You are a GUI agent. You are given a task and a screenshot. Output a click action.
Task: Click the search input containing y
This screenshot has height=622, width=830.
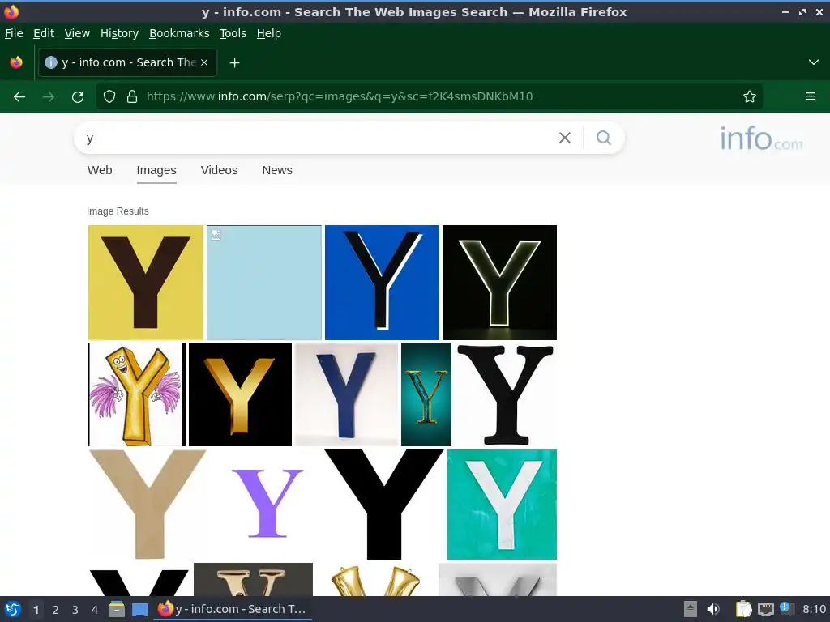[x=318, y=138]
